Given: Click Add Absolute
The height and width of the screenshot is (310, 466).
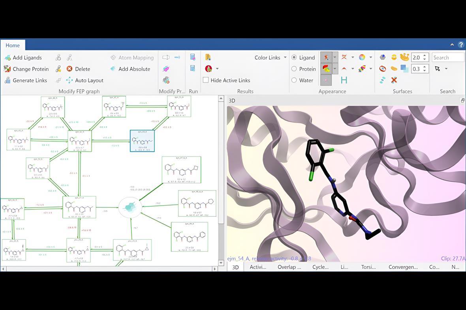Looking at the screenshot, I should tap(134, 69).
